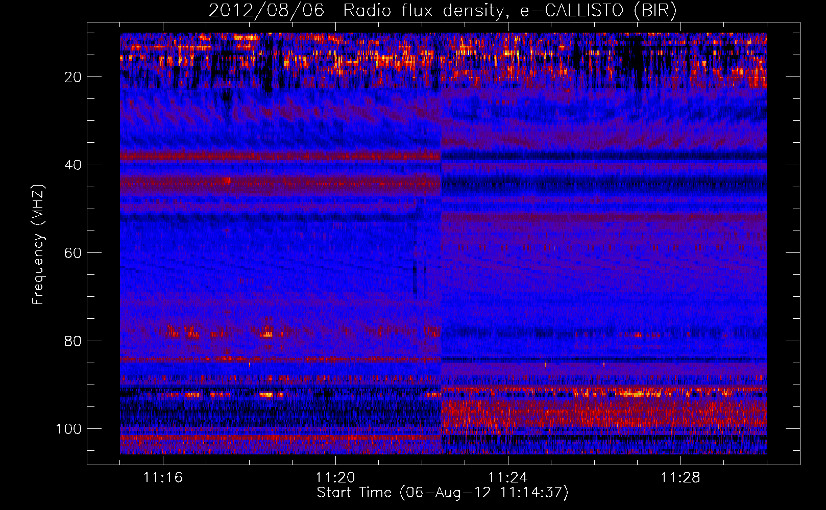Click the 'Start Time (06-Aug-12 11:14:37)' label
826x510 pixels.
point(442,492)
